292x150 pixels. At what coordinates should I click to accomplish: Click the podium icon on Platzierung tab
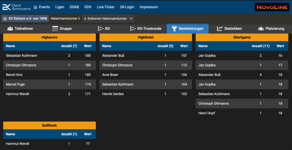click(x=261, y=29)
